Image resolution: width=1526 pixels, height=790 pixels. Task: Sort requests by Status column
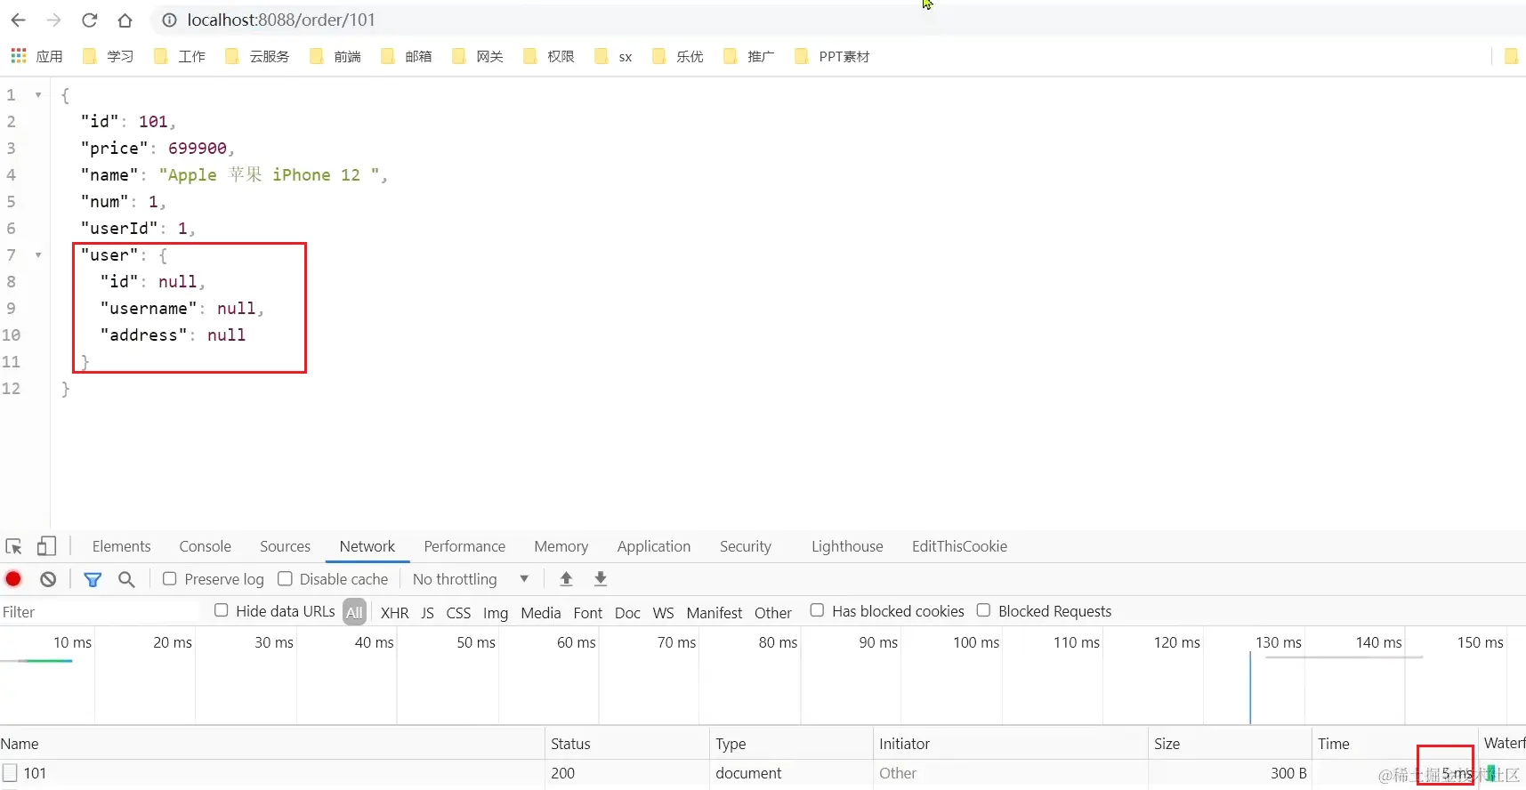tap(628, 744)
